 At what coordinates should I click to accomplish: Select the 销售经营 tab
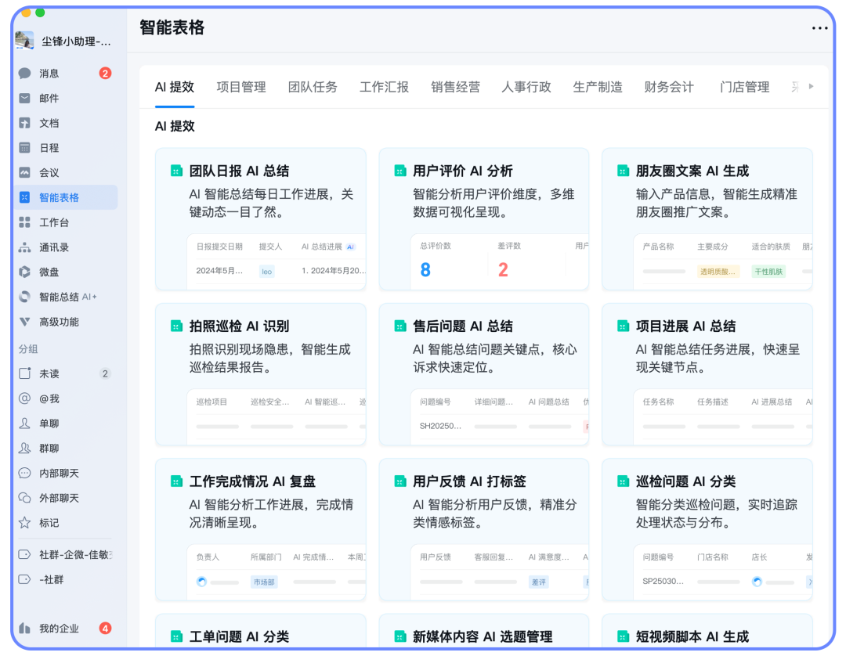(455, 87)
